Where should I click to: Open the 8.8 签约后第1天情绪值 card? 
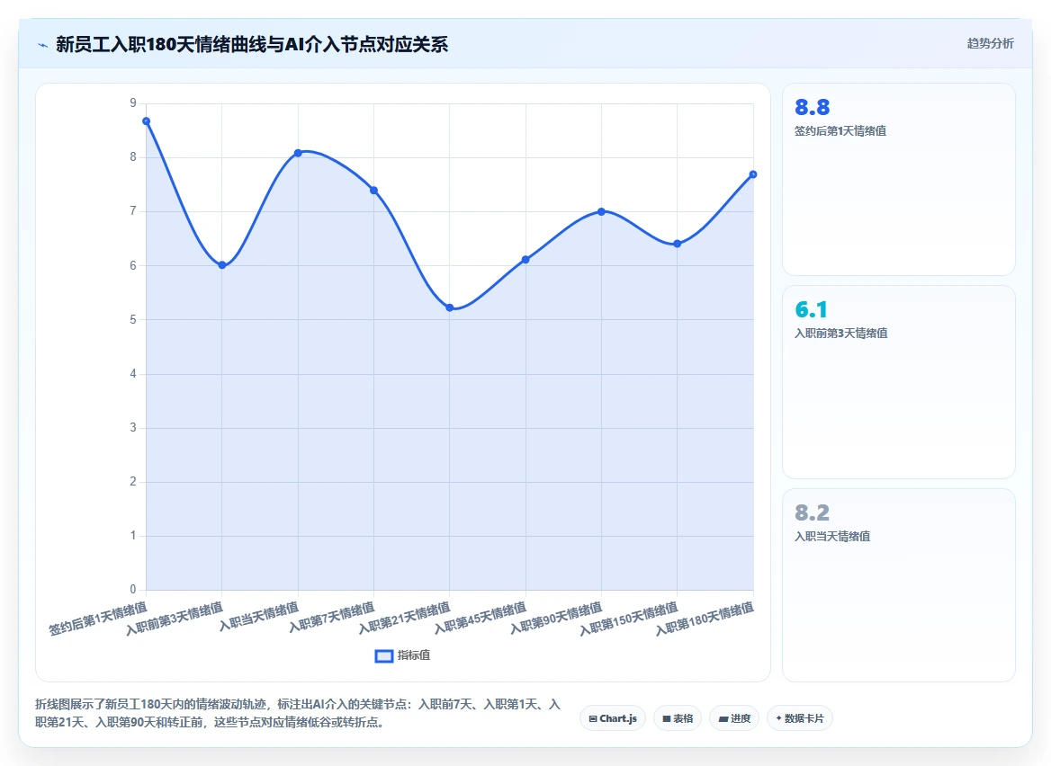(x=898, y=180)
